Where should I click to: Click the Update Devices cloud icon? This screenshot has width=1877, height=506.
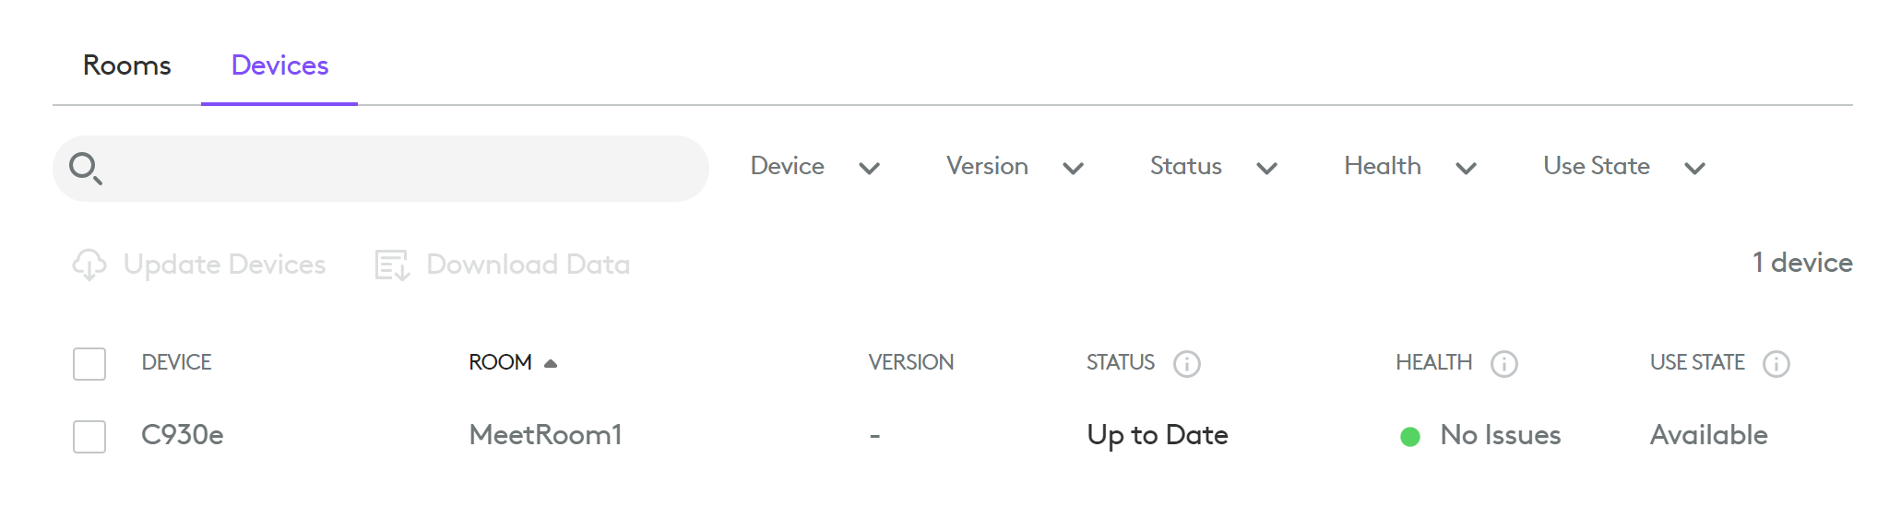pyautogui.click(x=89, y=265)
